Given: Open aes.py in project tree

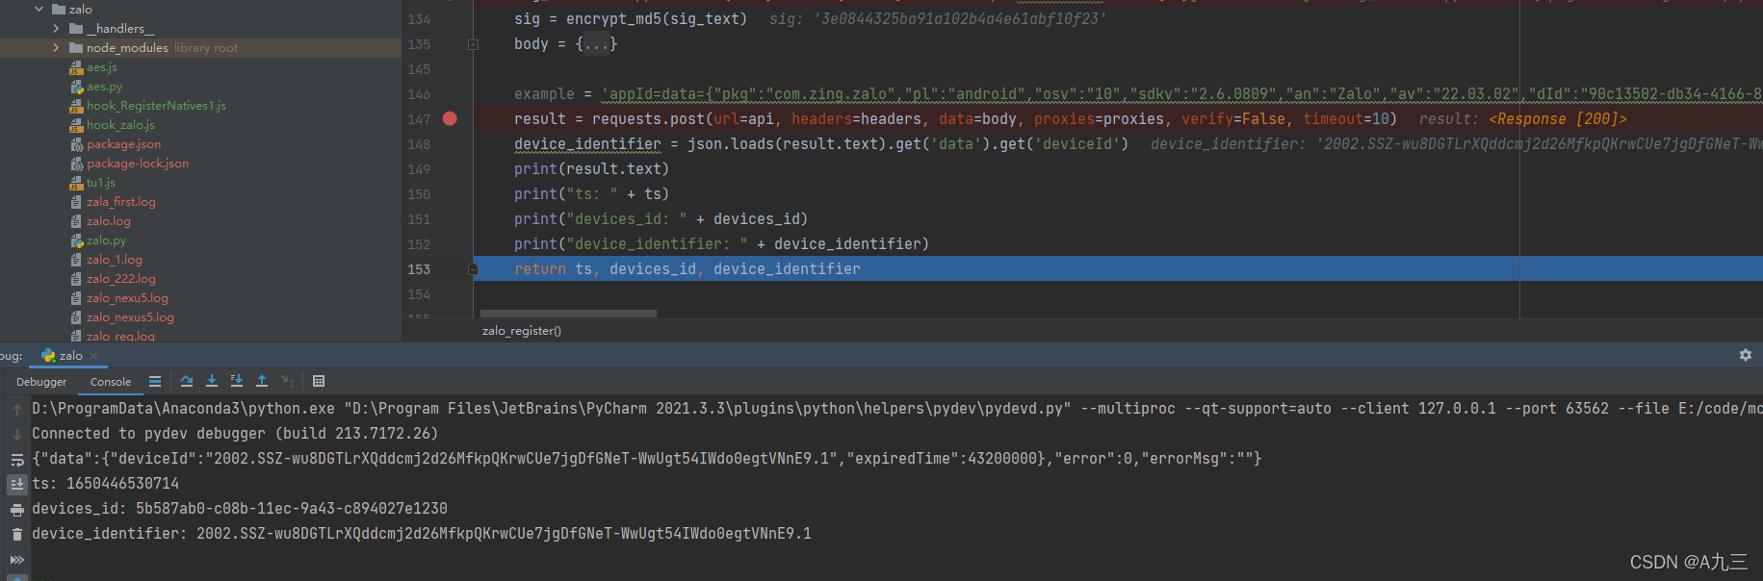Looking at the screenshot, I should click(x=104, y=87).
